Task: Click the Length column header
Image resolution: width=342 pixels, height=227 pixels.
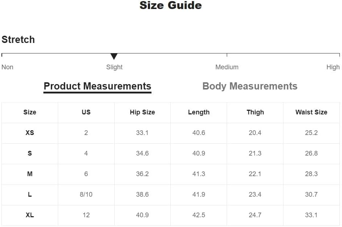Action: click(x=199, y=112)
